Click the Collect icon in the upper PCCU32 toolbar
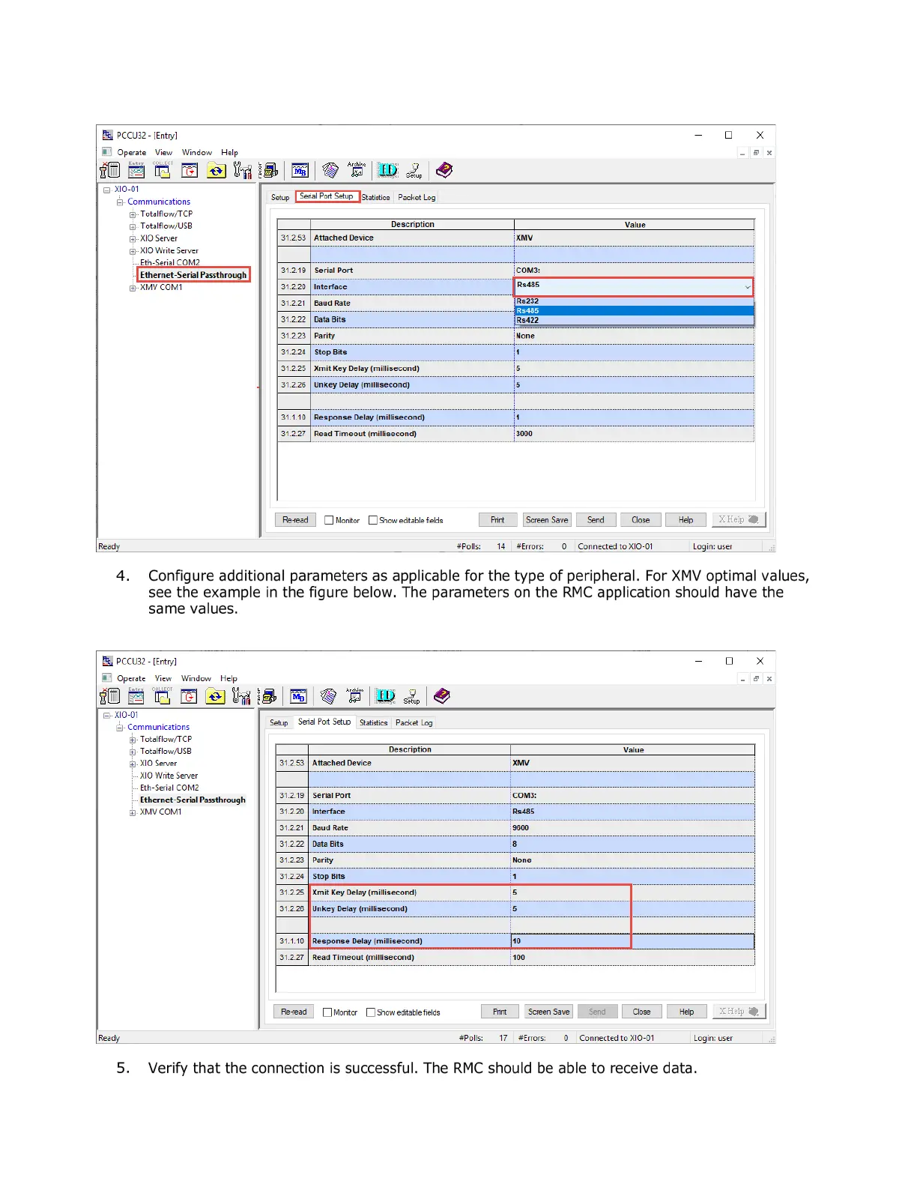This screenshot has height=1187, width=917. (x=163, y=171)
